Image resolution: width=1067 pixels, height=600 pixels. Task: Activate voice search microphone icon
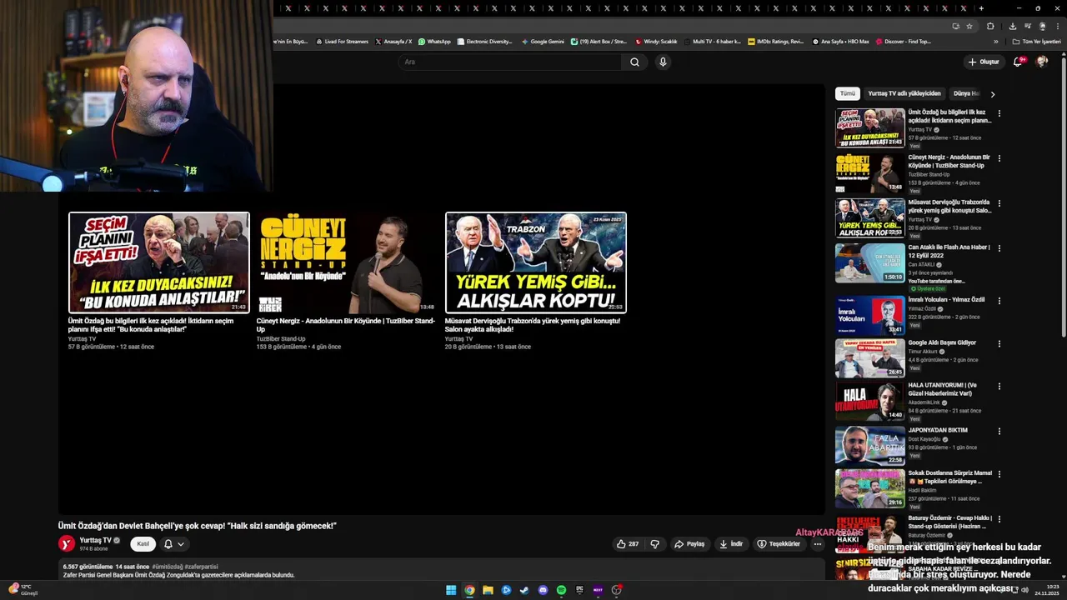[x=663, y=62]
